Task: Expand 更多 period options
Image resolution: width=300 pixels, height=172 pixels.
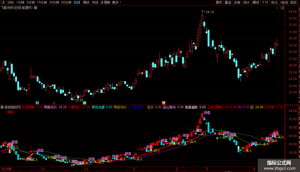Action: (117, 2)
